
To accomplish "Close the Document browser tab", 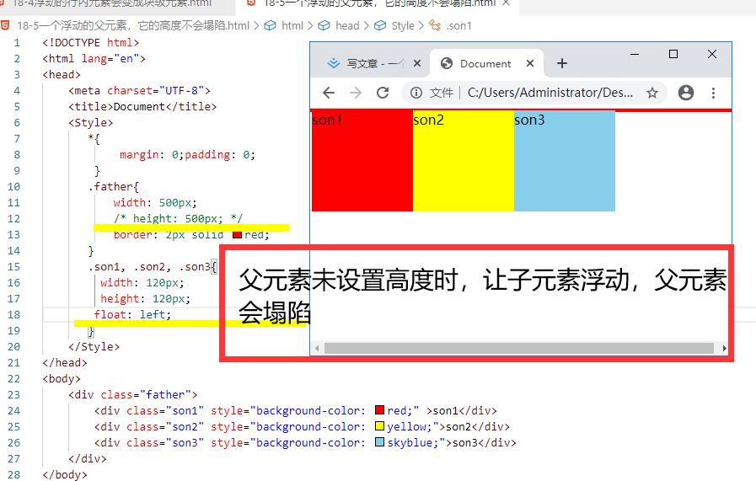I will coord(530,63).
